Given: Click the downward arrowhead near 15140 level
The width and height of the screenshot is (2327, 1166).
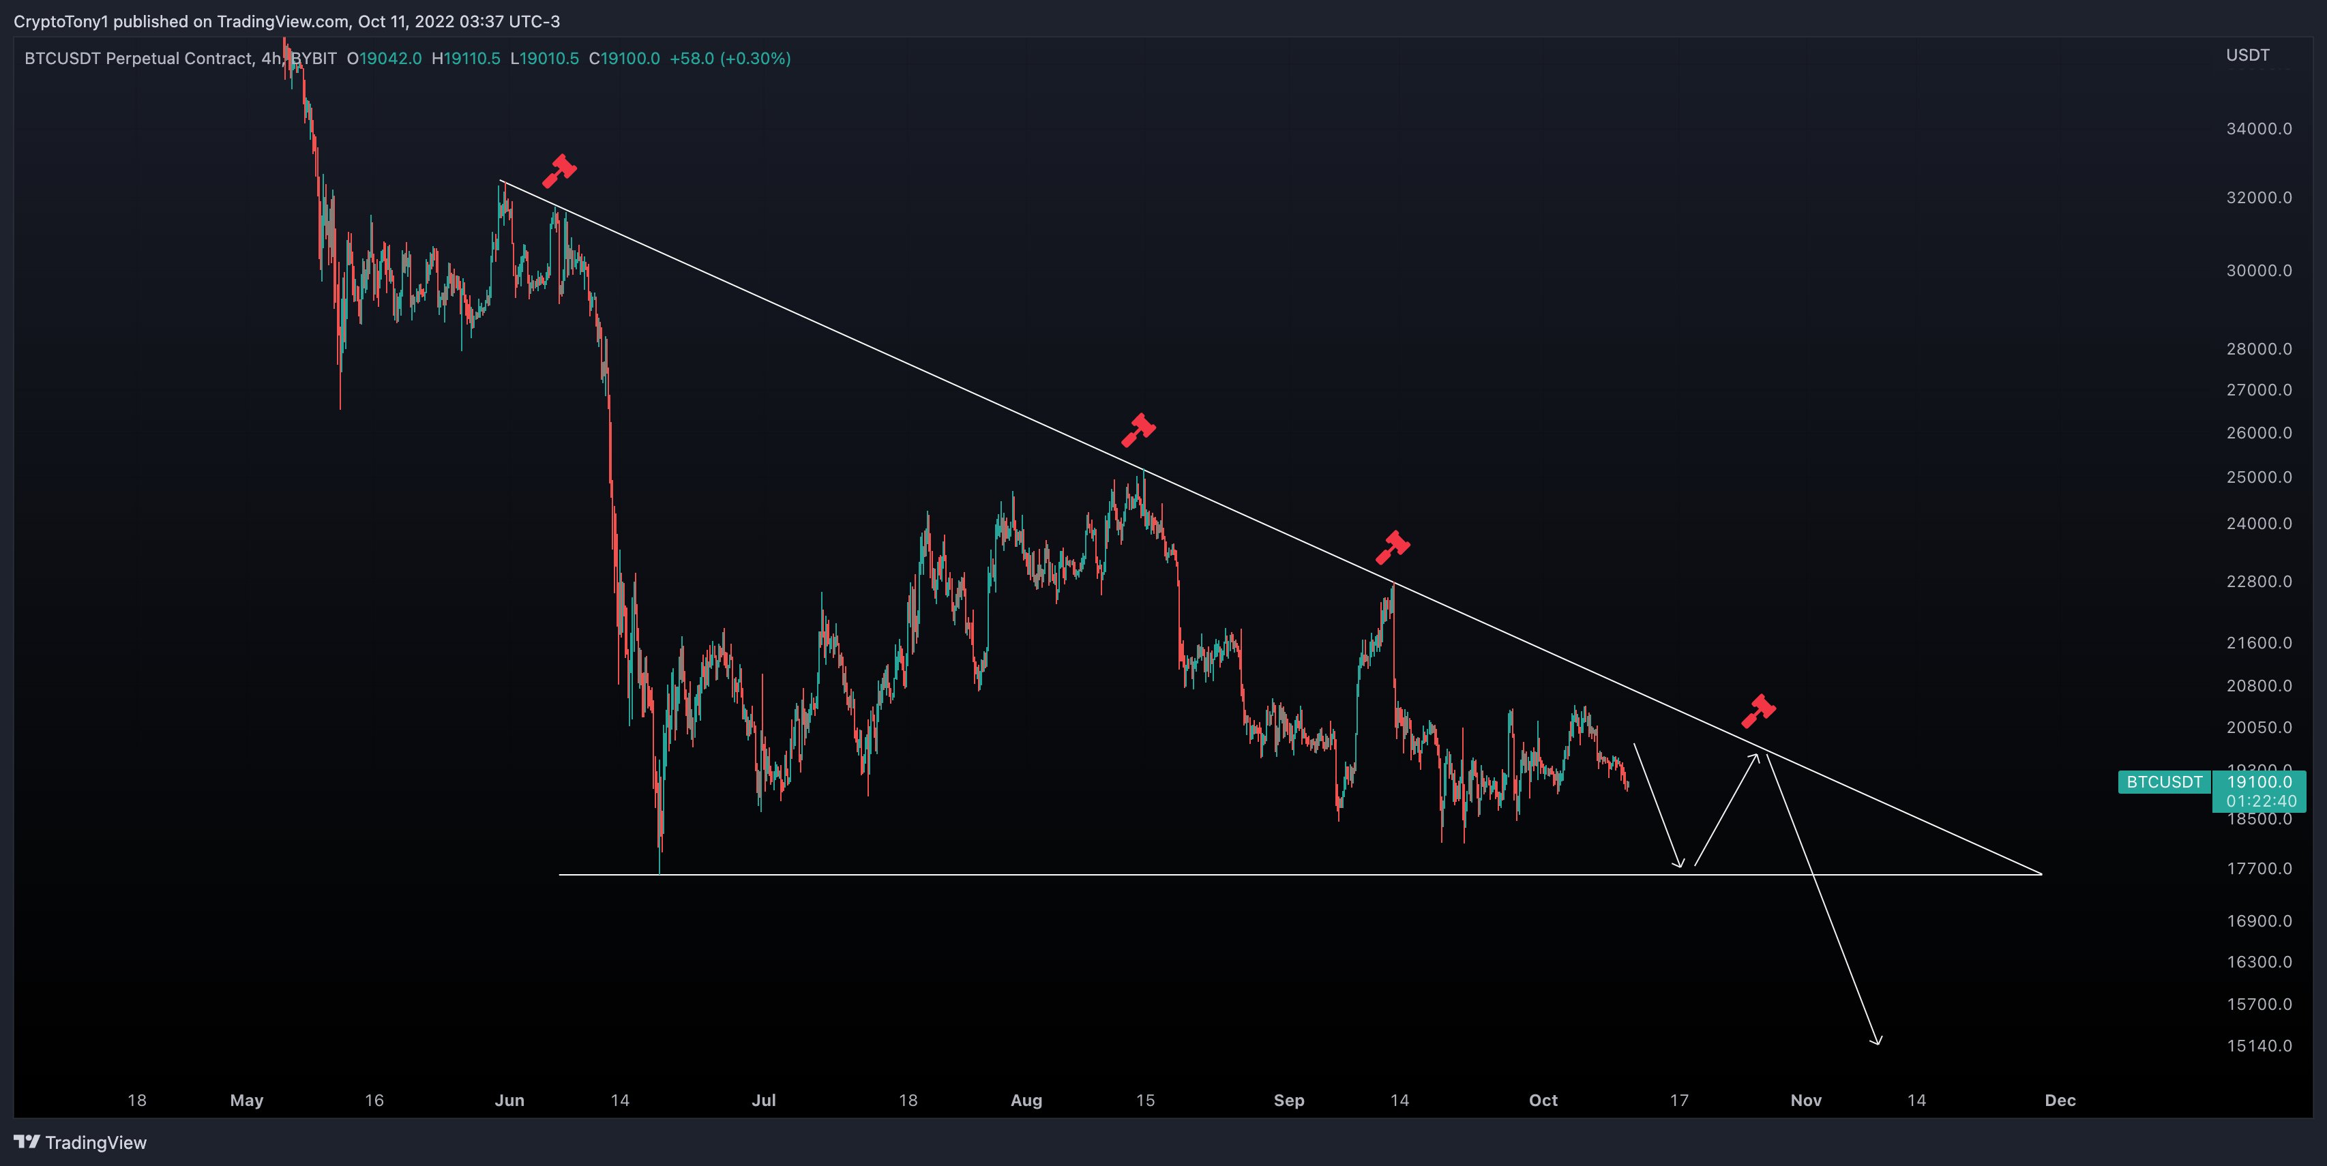Looking at the screenshot, I should click(1877, 1040).
